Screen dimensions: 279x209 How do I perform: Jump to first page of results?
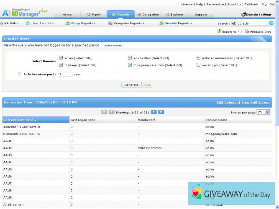pyautogui.click(x=104, y=112)
